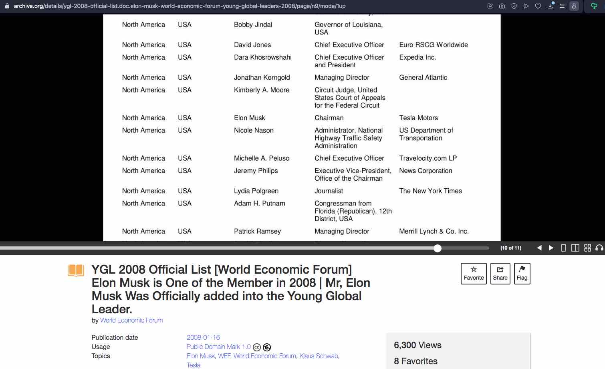Click the Share button
Screen dimensions: 605x369
coord(500,274)
